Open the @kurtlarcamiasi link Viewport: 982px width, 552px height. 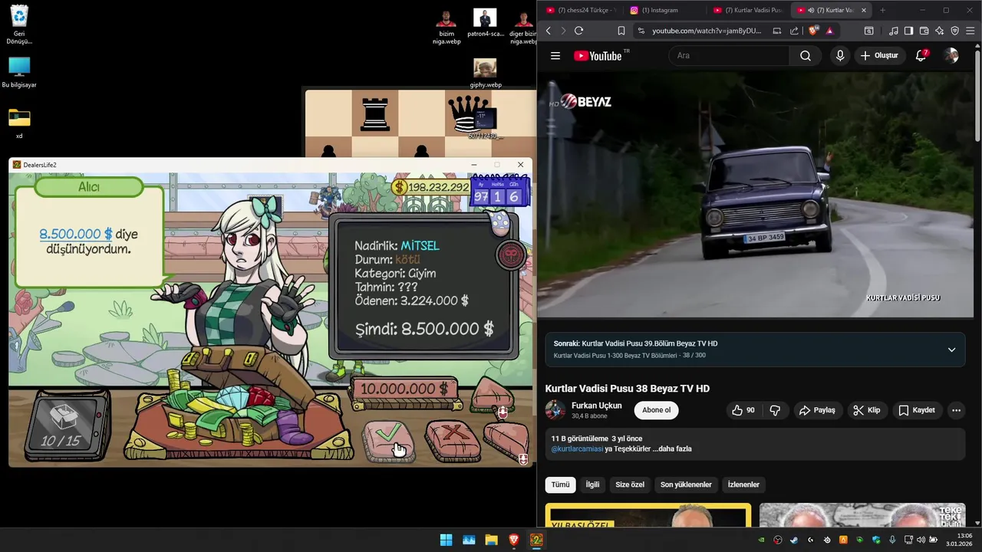coord(577,449)
